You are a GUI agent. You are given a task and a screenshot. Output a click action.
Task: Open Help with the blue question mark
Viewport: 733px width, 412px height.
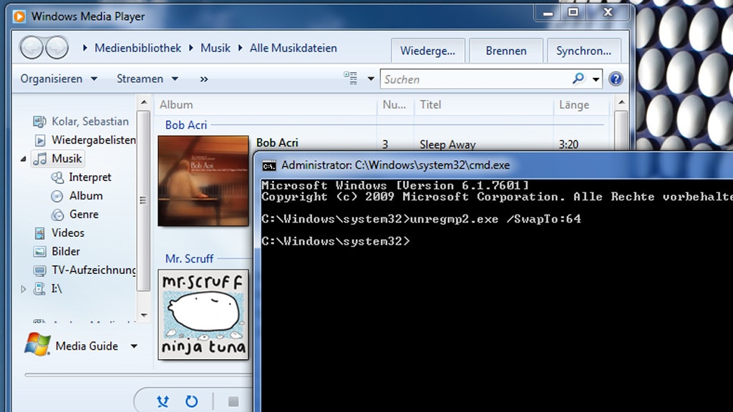(616, 79)
